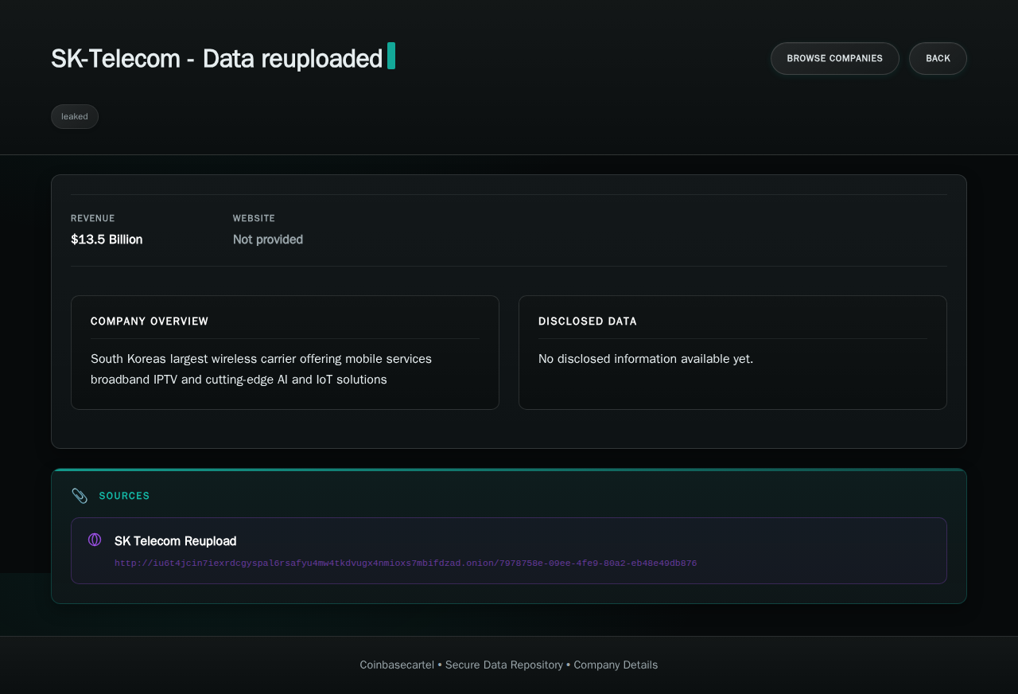Click the teal cursor block after the title
This screenshot has width=1018, height=694.
(x=391, y=57)
